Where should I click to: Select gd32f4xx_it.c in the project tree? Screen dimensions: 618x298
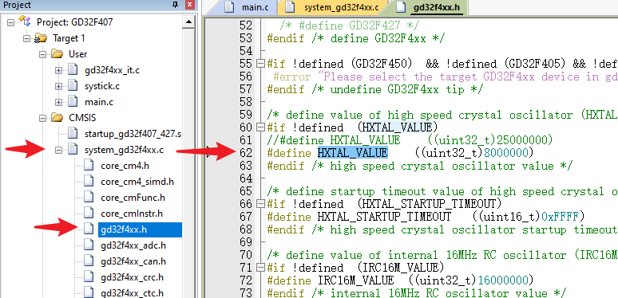pyautogui.click(x=112, y=70)
